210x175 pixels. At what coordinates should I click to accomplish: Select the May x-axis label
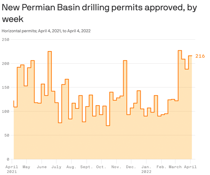tap(26, 167)
